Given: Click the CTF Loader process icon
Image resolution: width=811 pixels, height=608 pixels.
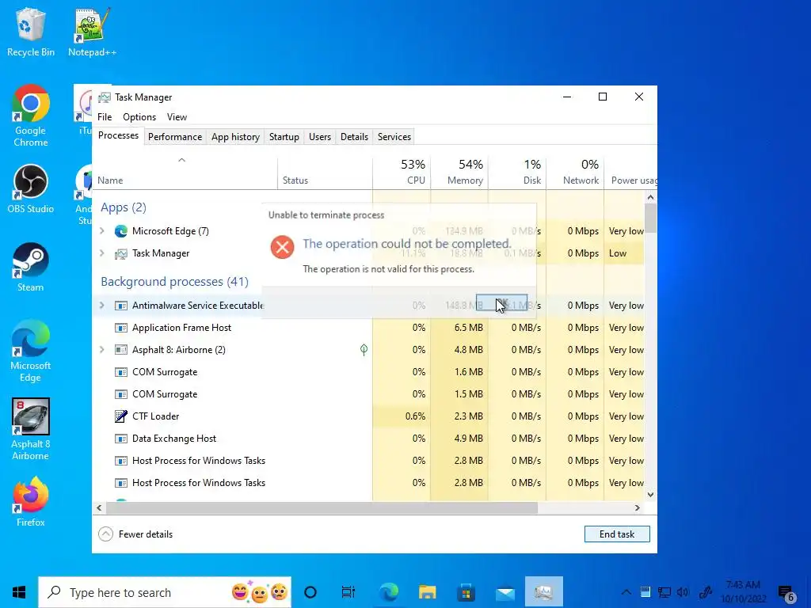Looking at the screenshot, I should tap(121, 416).
